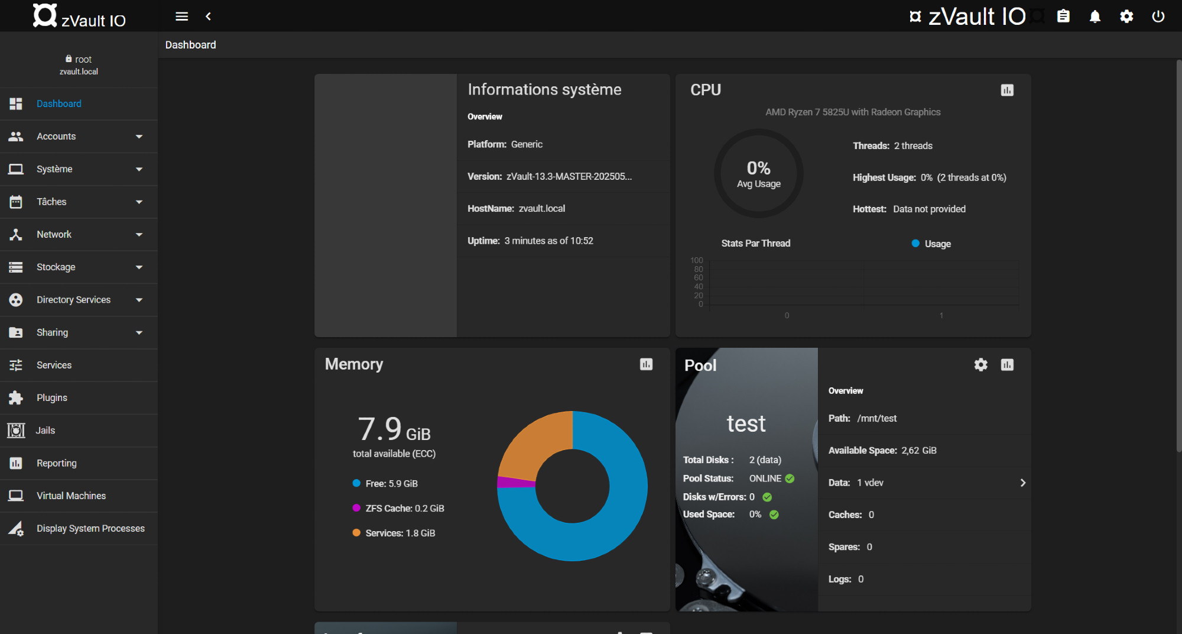The height and width of the screenshot is (634, 1182).
Task: Open the Jails menu item
Action: pyautogui.click(x=79, y=431)
